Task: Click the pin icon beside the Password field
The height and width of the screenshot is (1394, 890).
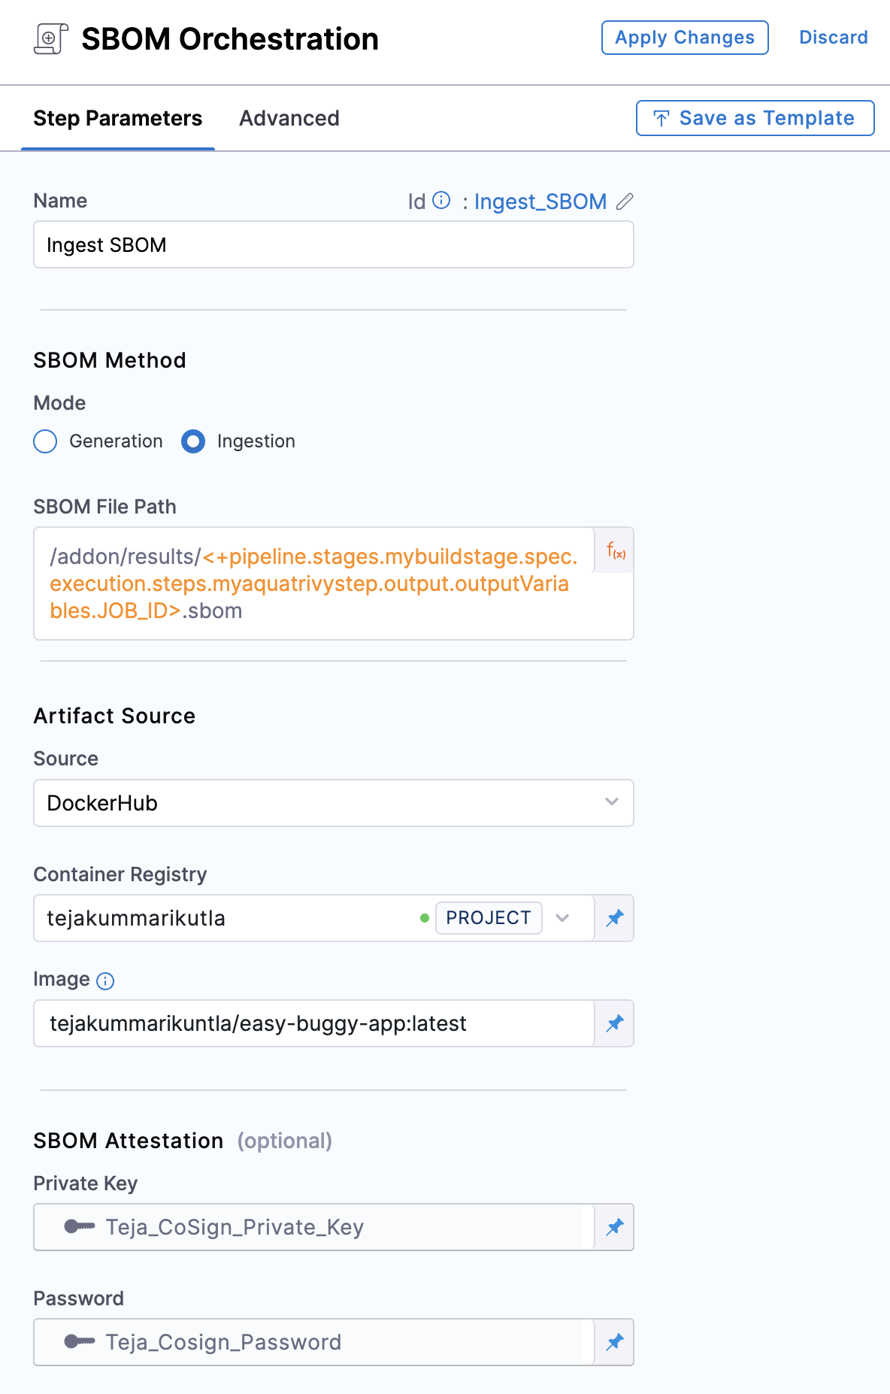Action: [x=615, y=1342]
